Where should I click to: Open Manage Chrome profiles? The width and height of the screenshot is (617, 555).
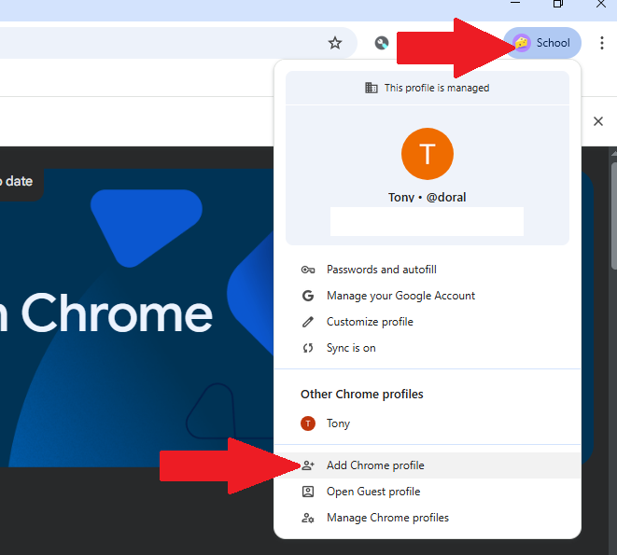pyautogui.click(x=386, y=518)
